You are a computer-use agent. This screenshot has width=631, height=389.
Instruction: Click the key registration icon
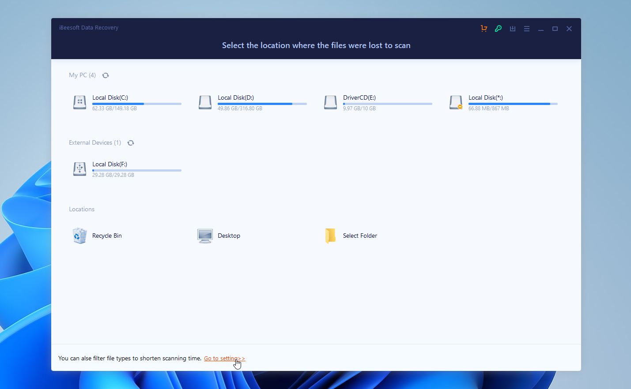498,28
